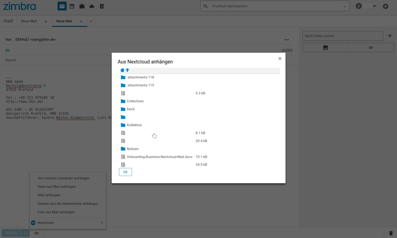The width and height of the screenshot is (397, 238).
Task: Click the 'Nach Fotos suchen' search field
Action: point(343,36)
